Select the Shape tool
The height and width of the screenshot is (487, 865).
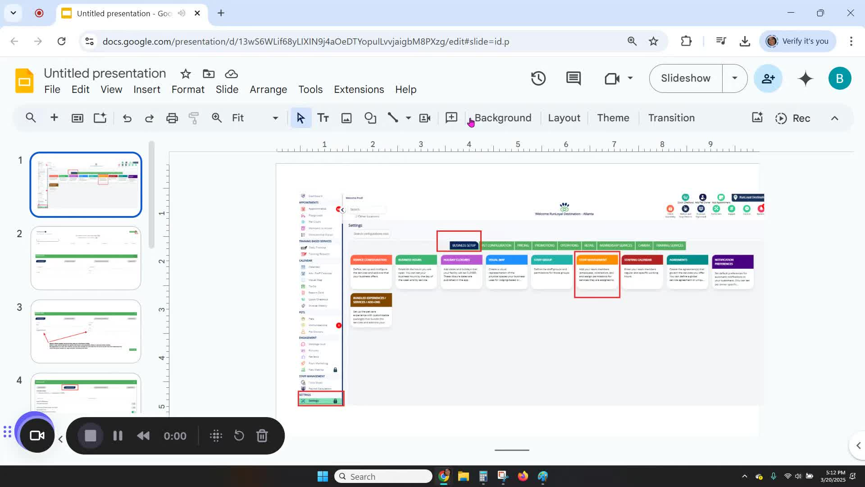coord(370,118)
